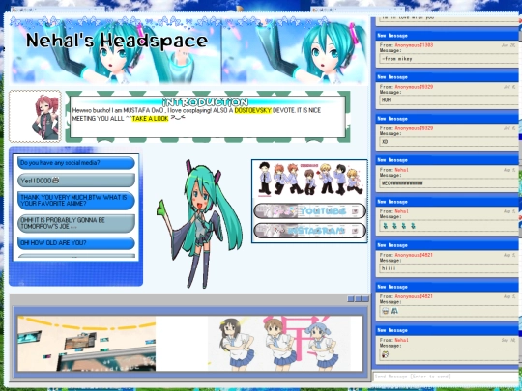This screenshot has height=391, width=522.
Task: Select the 'WHAT IS YOUR FAVORITE ANIME?' bubble
Action: coord(76,201)
